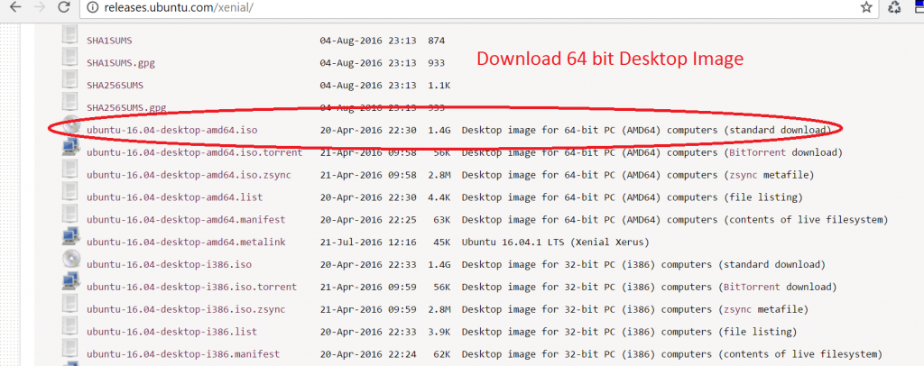This screenshot has height=366, width=924.
Task: Click the file icon for desktop-i386.manifest
Action: pos(69,348)
